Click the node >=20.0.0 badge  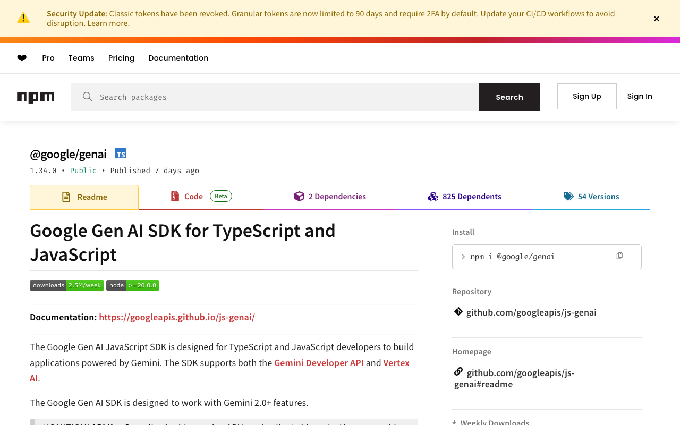point(133,285)
